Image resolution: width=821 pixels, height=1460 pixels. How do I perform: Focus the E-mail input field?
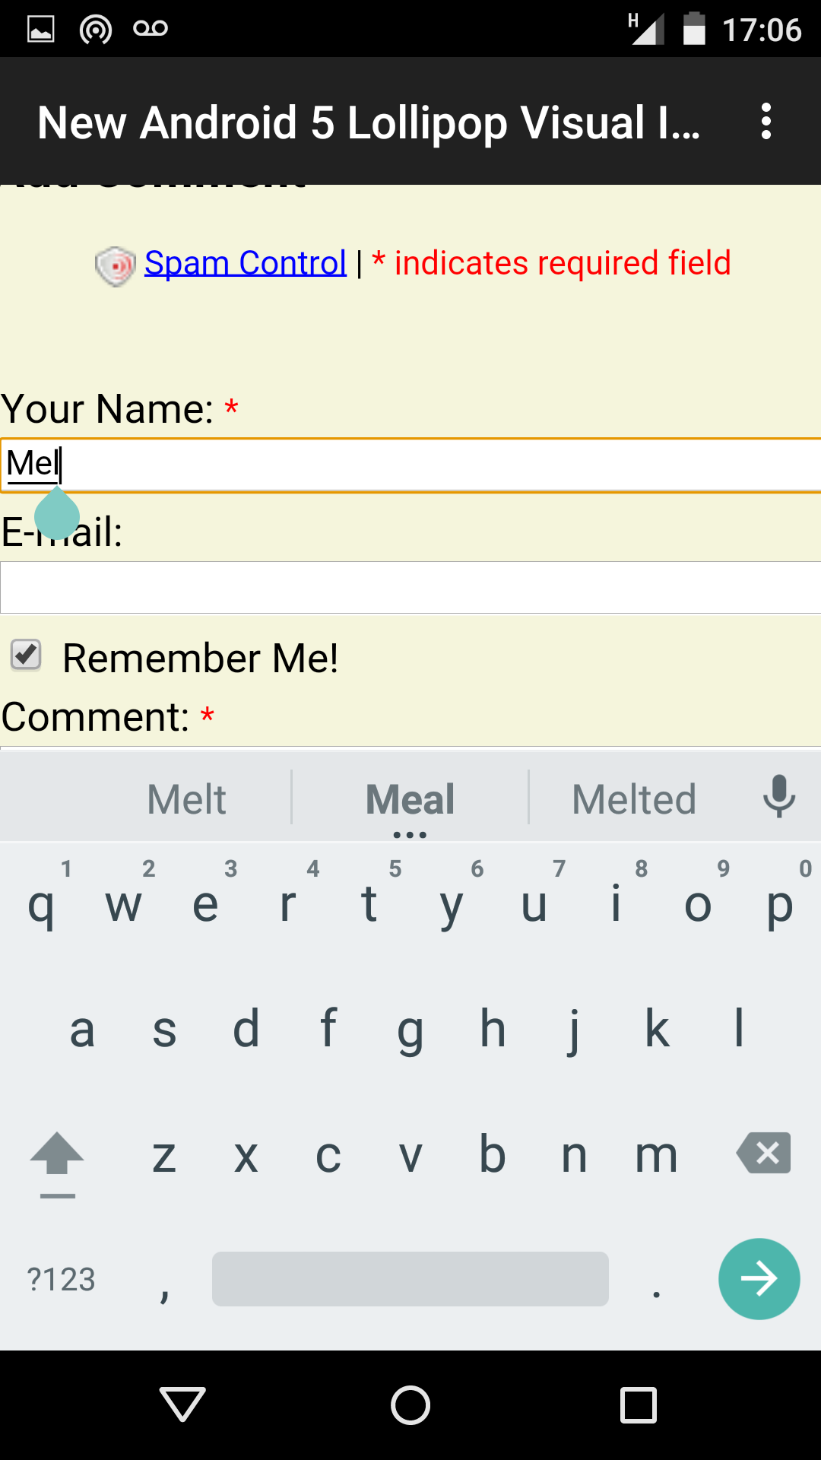point(410,587)
